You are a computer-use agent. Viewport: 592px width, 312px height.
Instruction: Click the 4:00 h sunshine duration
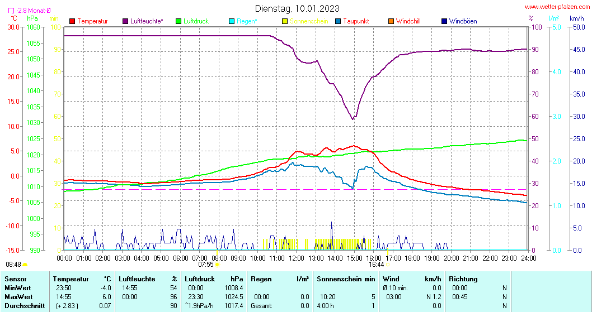(325, 306)
